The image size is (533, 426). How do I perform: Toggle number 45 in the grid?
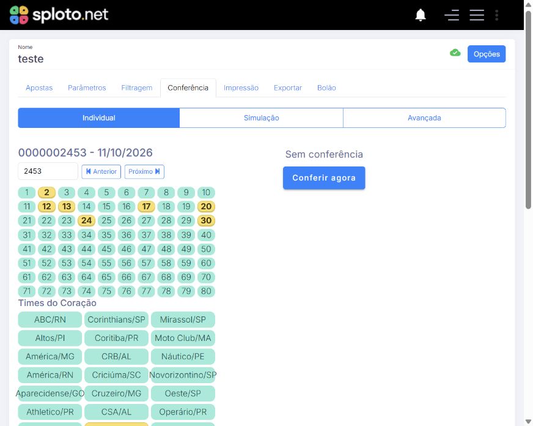coord(106,249)
